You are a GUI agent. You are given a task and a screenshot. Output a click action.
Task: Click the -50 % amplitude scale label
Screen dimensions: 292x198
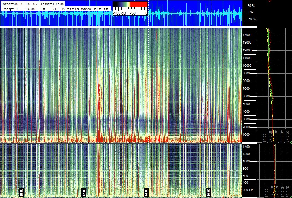(251, 19)
